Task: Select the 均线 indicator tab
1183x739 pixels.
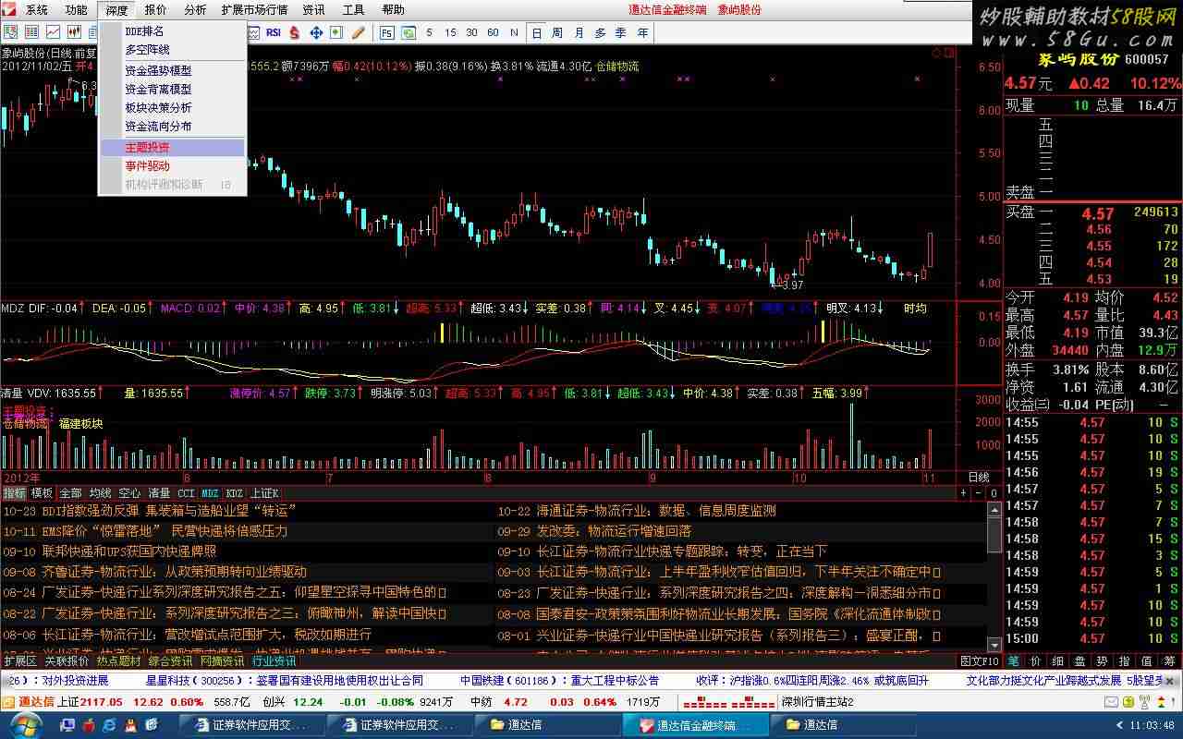Action: point(101,493)
